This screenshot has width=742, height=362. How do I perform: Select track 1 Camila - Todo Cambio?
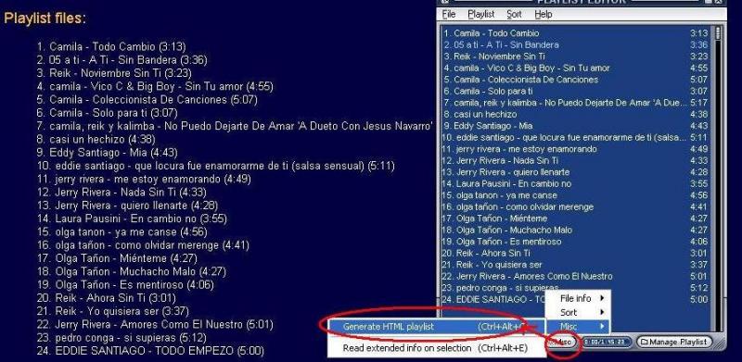coord(575,33)
